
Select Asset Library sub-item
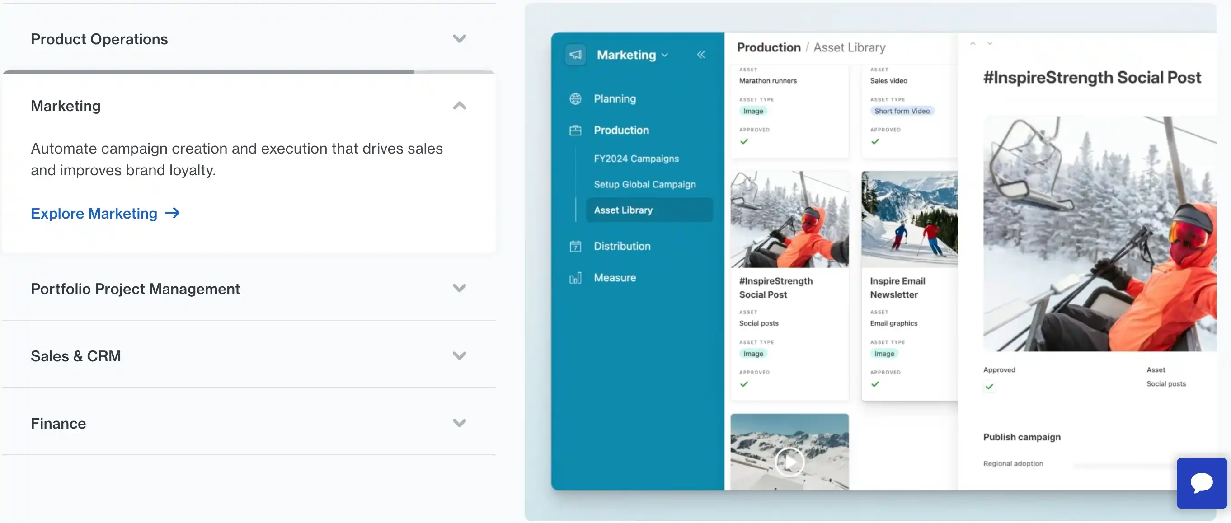[649, 210]
